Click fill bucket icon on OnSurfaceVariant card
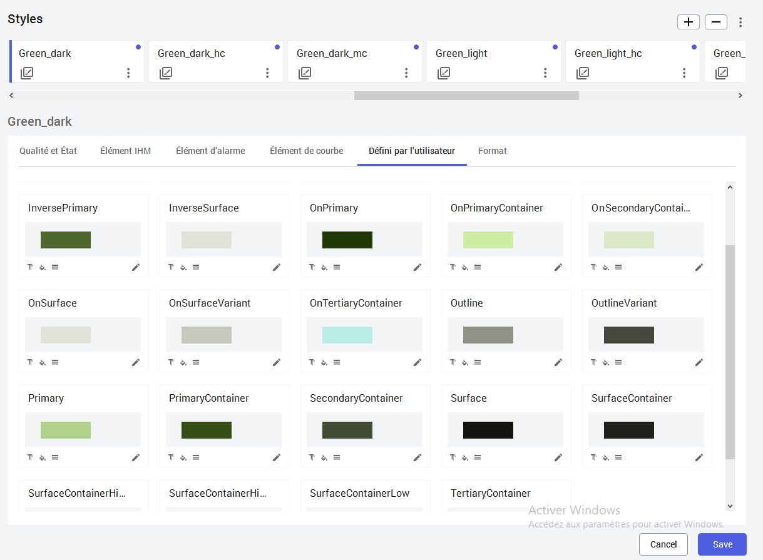This screenshot has width=763, height=560. click(x=183, y=362)
